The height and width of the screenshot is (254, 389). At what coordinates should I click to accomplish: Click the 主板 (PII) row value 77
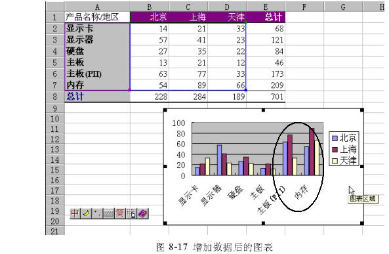[x=188, y=74]
